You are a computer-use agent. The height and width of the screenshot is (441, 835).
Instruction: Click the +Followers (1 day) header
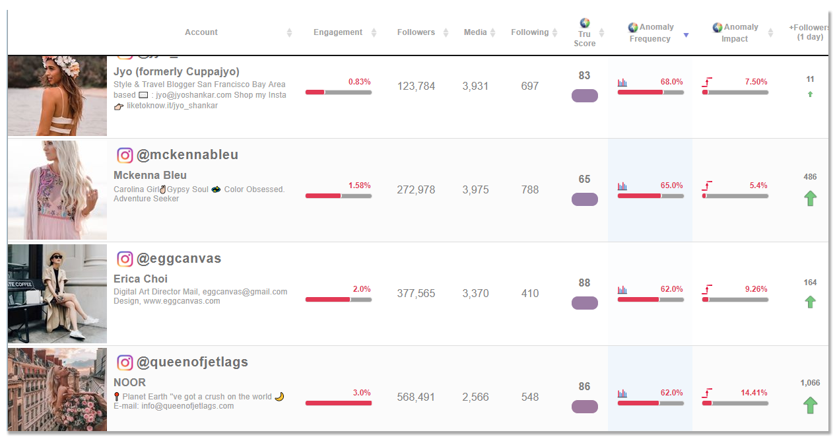coord(809,32)
